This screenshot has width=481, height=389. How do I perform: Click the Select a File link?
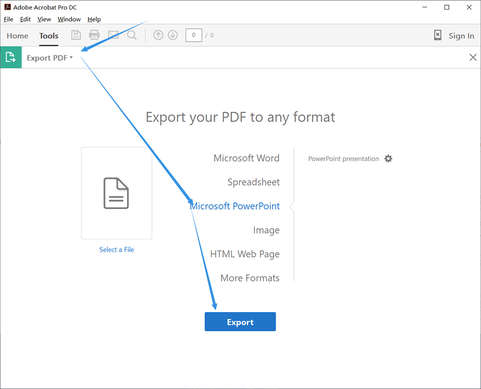(x=116, y=250)
